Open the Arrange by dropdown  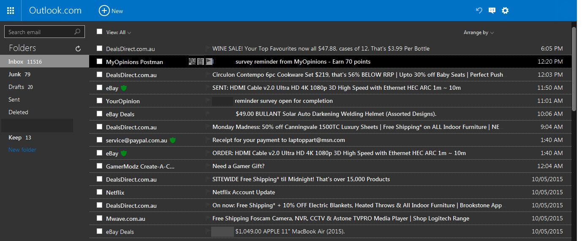pos(479,32)
